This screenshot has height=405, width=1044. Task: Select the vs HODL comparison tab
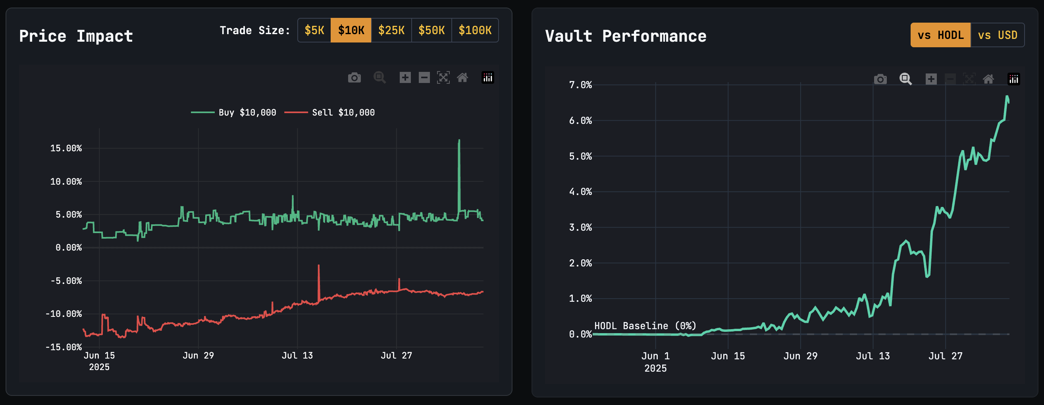pyautogui.click(x=940, y=35)
